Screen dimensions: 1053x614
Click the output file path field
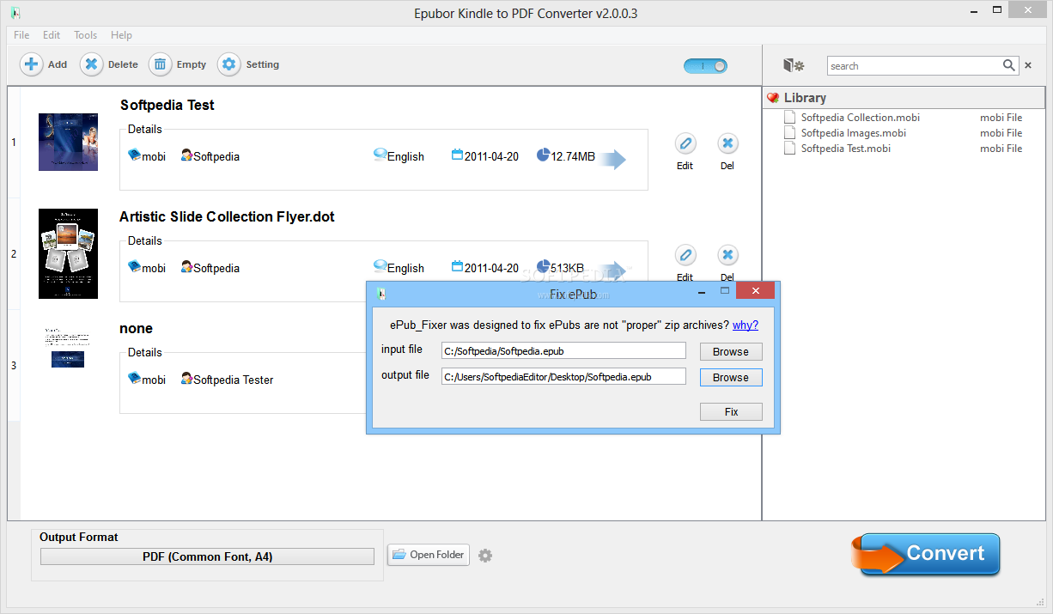[x=563, y=376]
